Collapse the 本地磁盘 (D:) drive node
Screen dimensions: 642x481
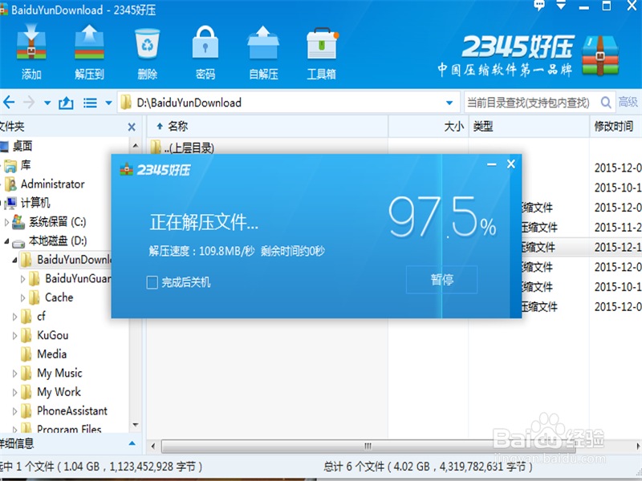pos(6,241)
